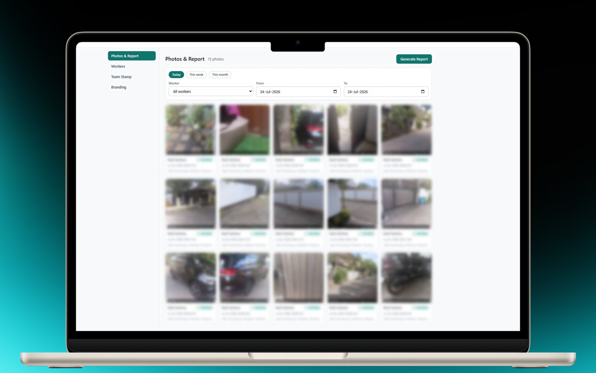
Task: Open the Team Stamp section
Action: point(121,77)
